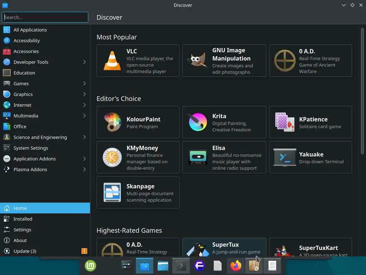Select the System Settings category label

(x=31, y=148)
